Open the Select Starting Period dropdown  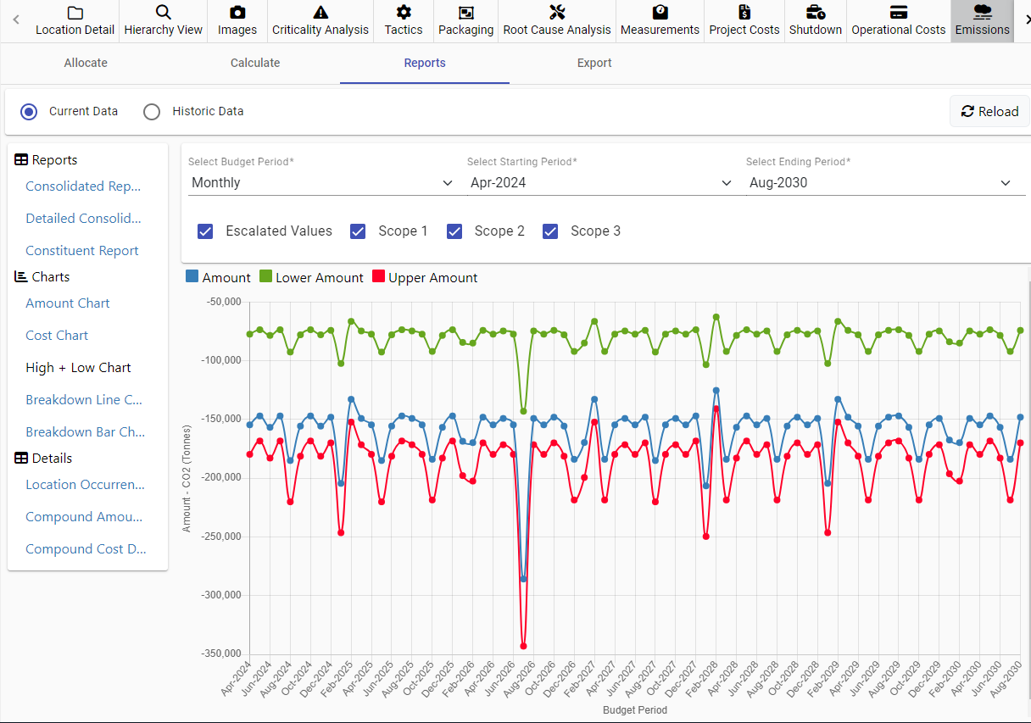[601, 182]
